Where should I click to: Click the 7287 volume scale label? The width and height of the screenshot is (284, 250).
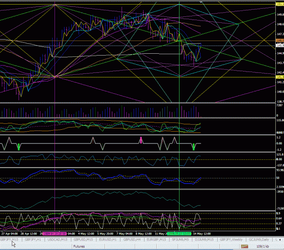[279, 105]
